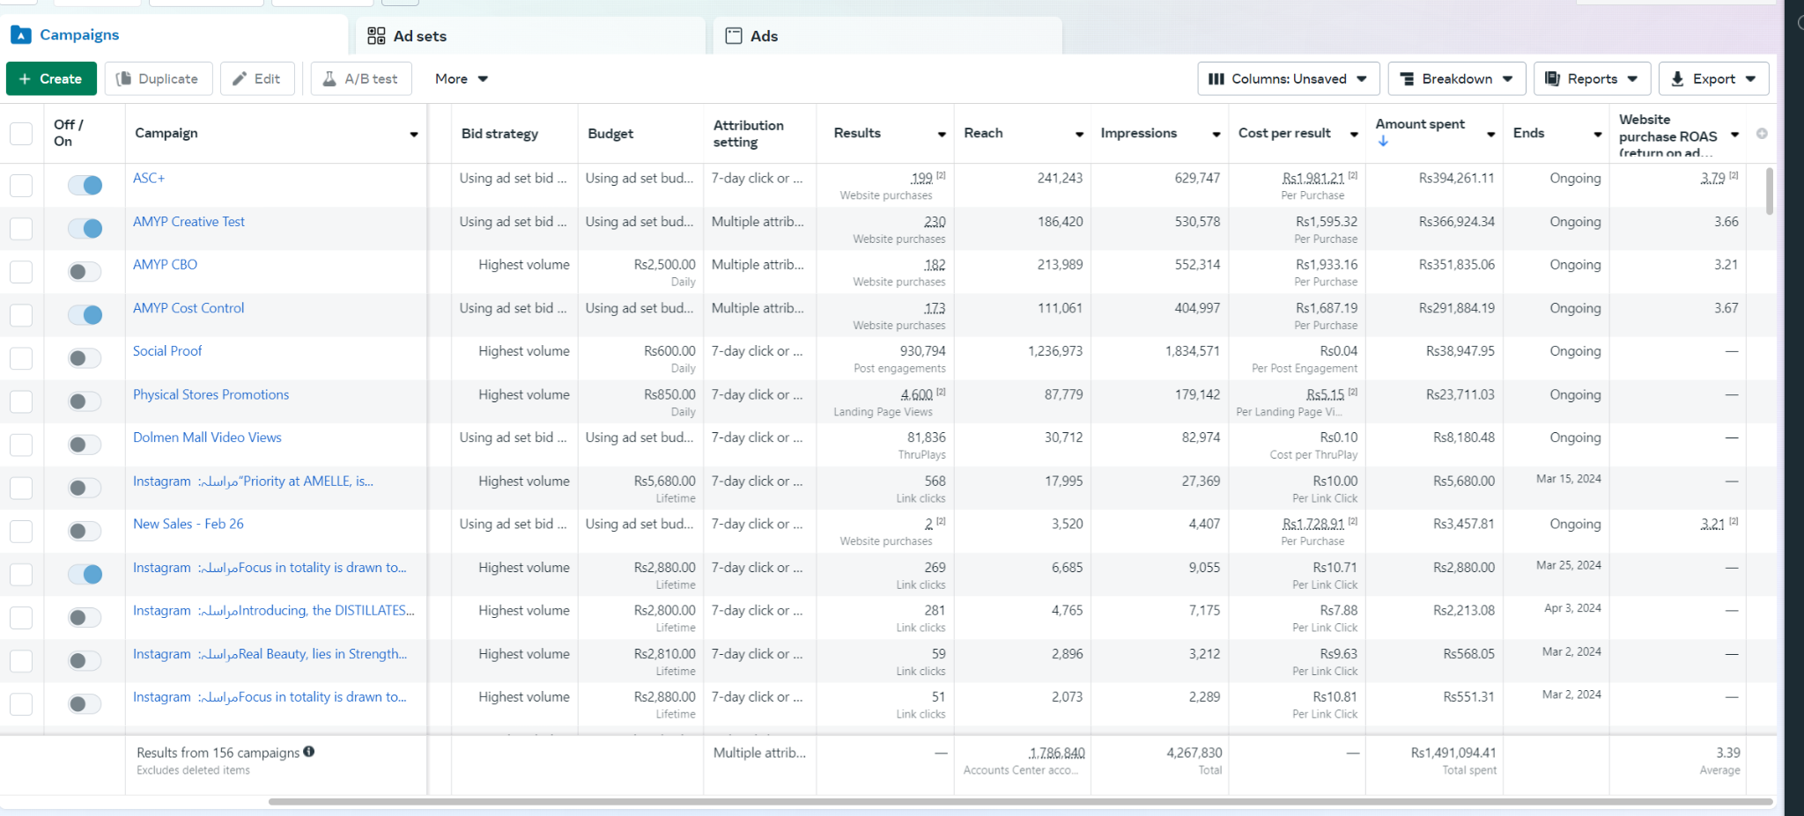Image resolution: width=1804 pixels, height=816 pixels.
Task: Click the Bid strategy column header
Action: tap(499, 134)
